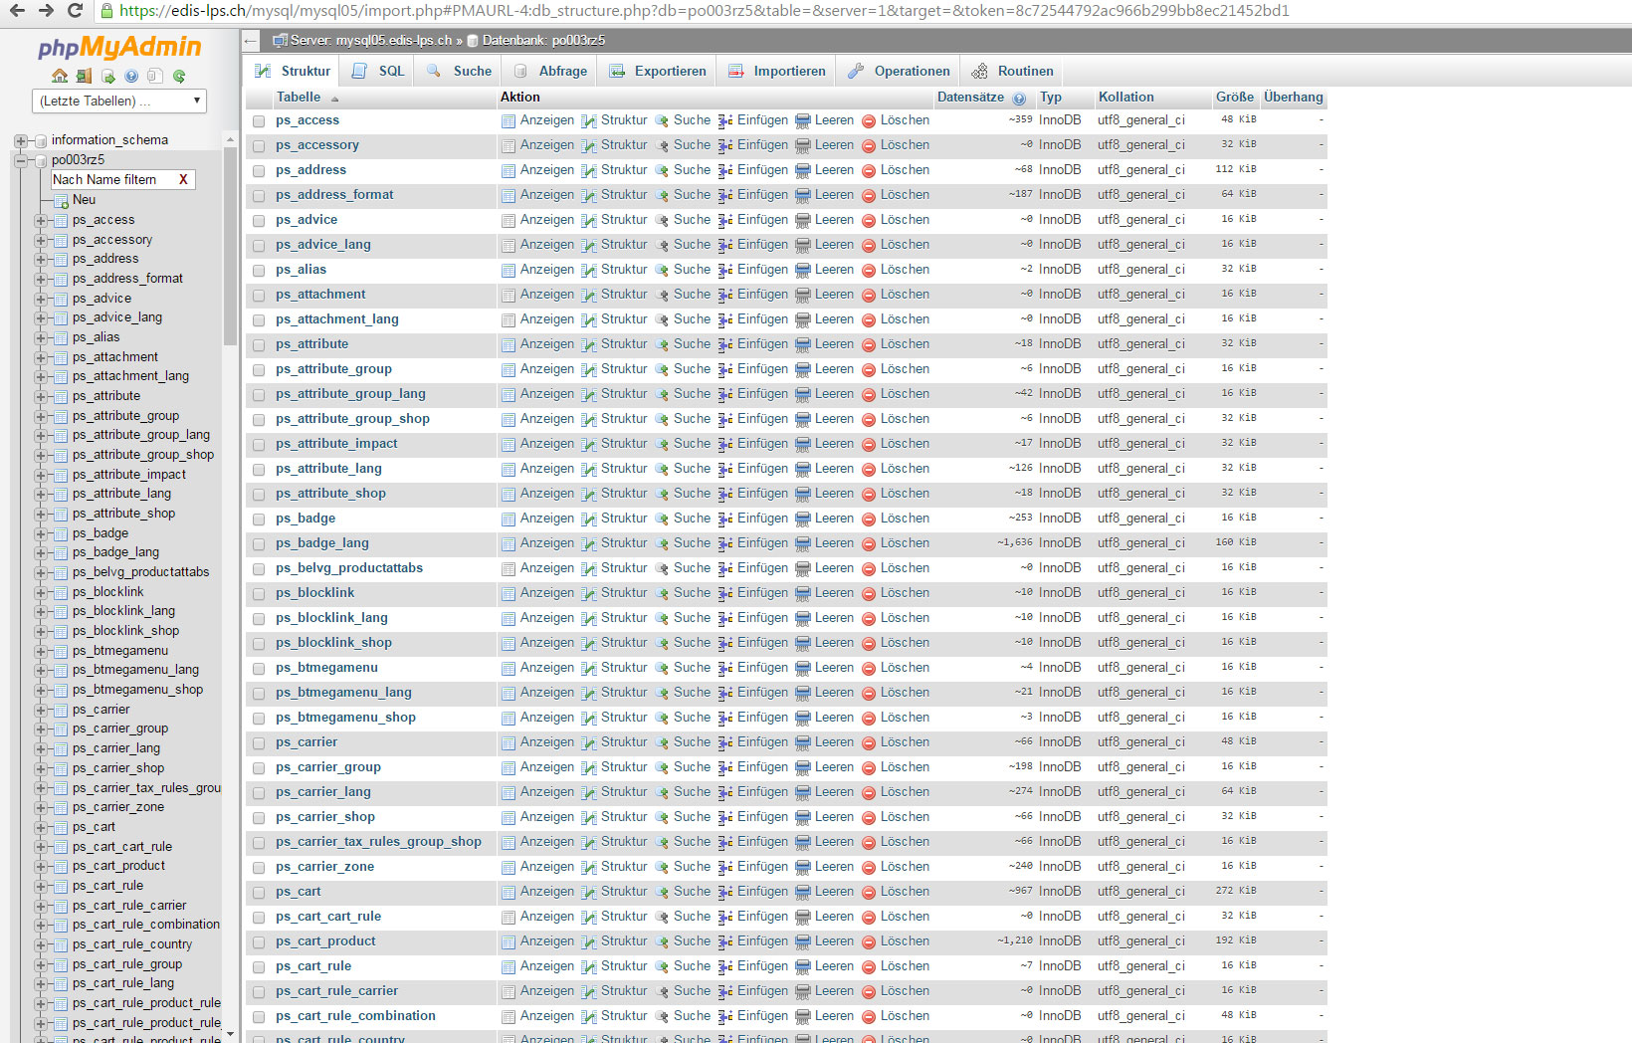Check the ps_access table checkbox
1632x1043 pixels.
pyautogui.click(x=259, y=120)
